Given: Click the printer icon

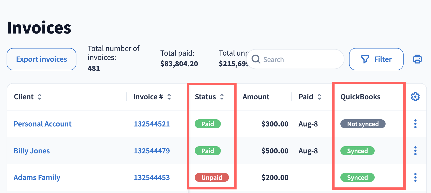Looking at the screenshot, I should pos(417,59).
